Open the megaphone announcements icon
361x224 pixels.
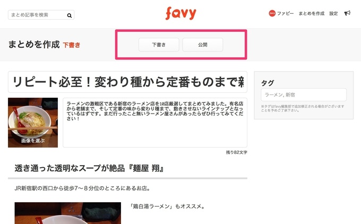[347, 13]
